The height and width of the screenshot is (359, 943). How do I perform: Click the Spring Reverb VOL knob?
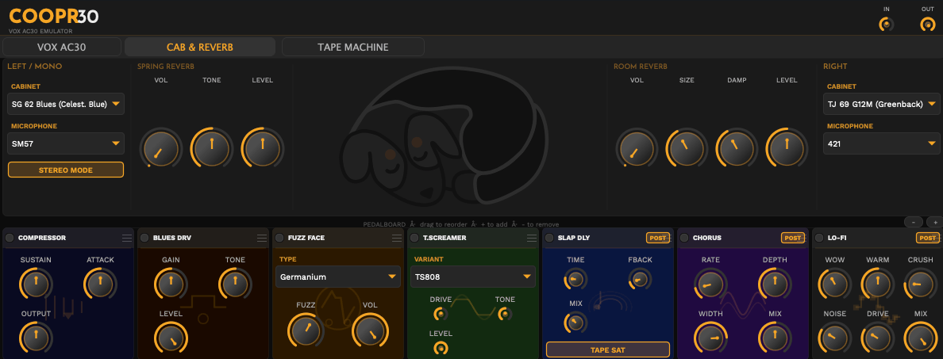click(160, 148)
